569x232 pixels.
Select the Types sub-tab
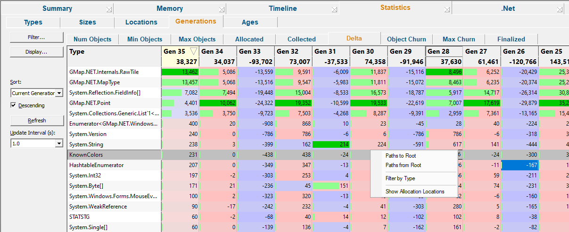pos(33,22)
